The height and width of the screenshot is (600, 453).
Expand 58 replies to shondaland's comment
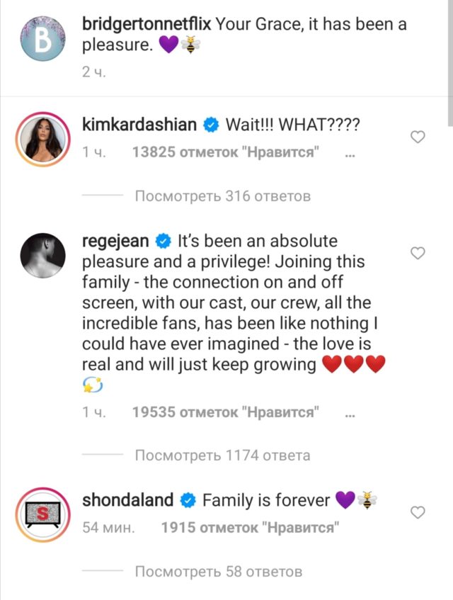(x=218, y=571)
